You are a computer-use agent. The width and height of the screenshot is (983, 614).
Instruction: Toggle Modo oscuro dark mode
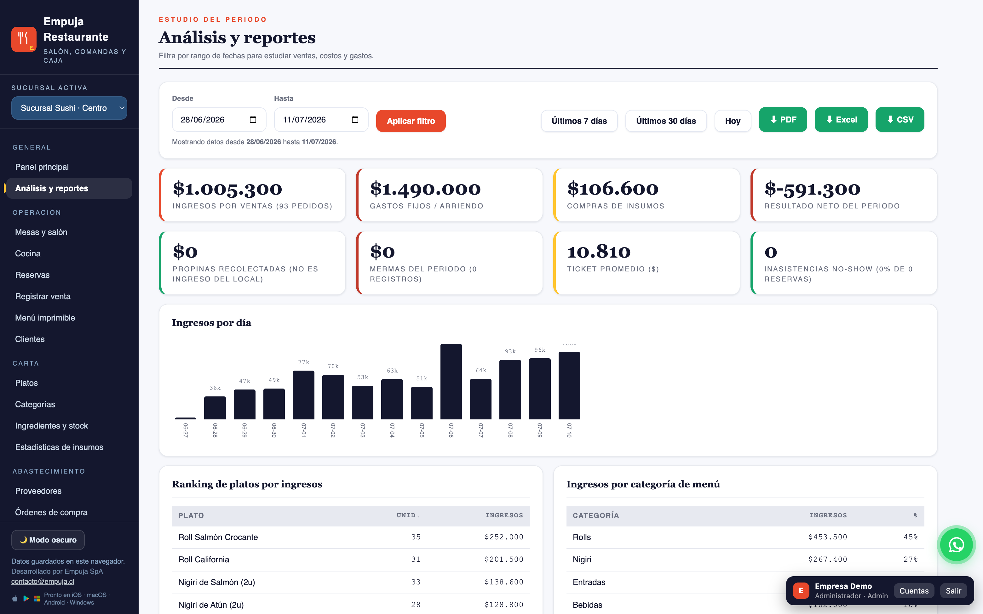point(48,540)
